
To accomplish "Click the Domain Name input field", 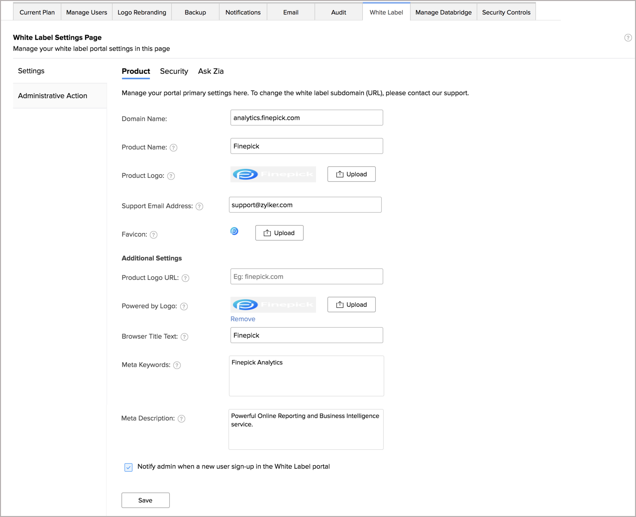I will [306, 118].
